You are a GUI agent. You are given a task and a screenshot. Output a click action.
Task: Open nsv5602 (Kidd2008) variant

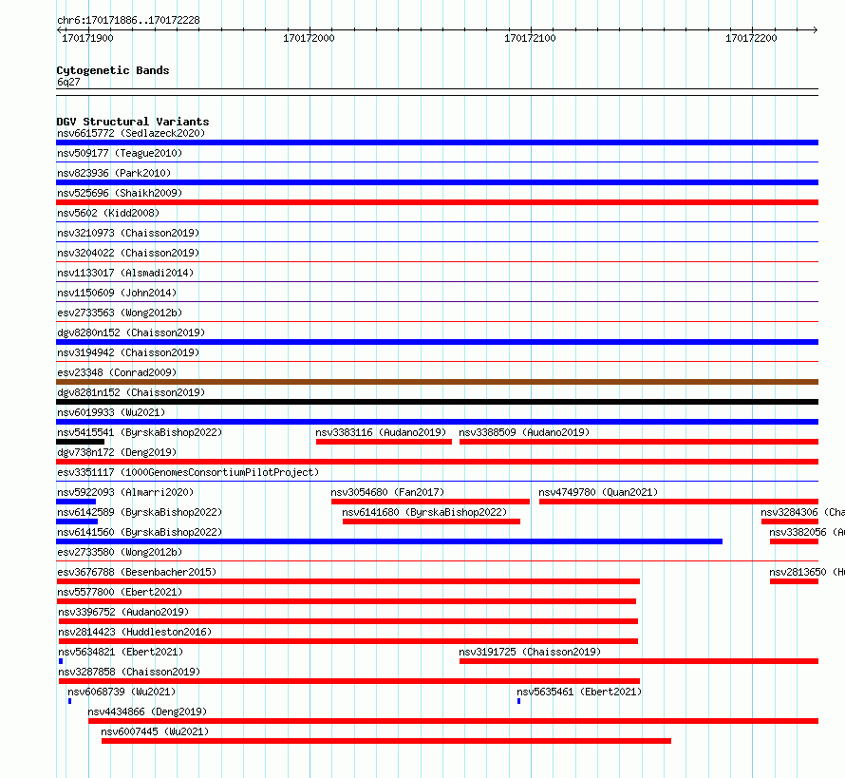[x=108, y=213]
